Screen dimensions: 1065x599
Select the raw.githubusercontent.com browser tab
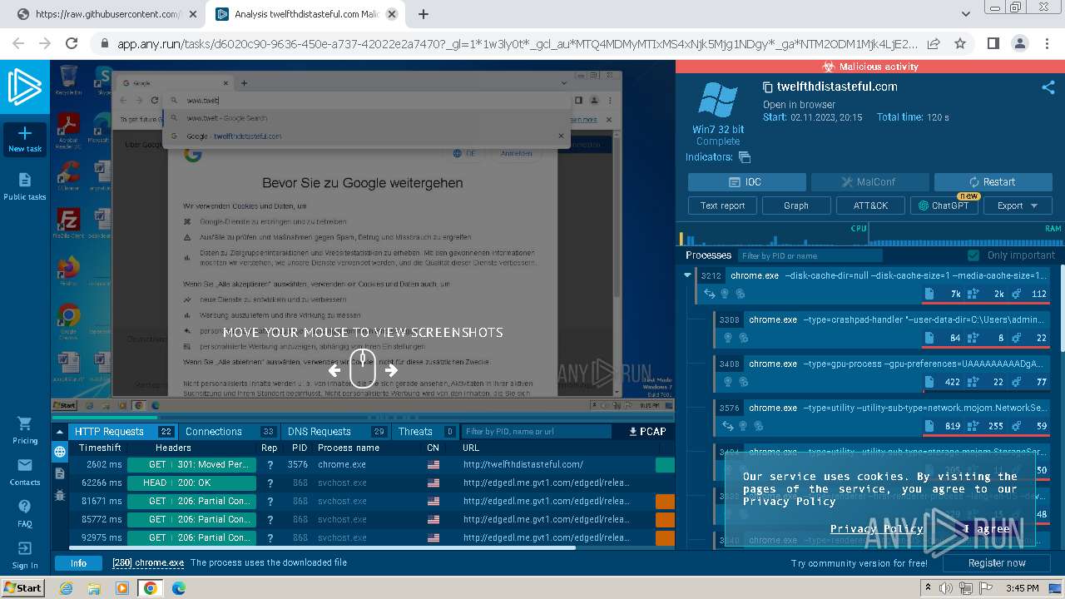pos(108,14)
